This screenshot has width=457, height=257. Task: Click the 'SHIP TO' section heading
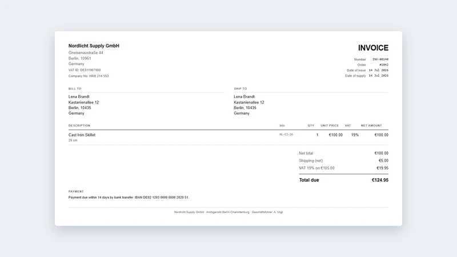(x=240, y=89)
